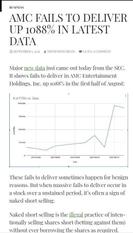Open the BUSINESS category link
133x233 pixels.
click(x=17, y=8)
